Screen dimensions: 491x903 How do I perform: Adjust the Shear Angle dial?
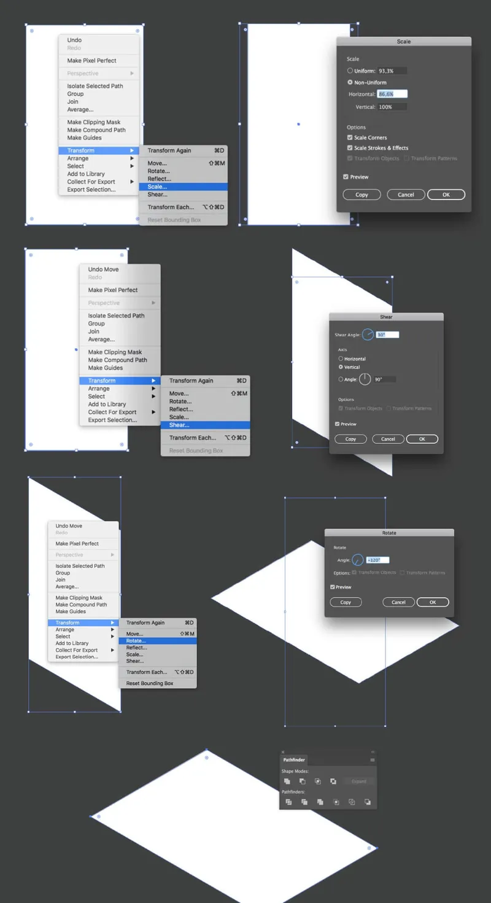368,335
